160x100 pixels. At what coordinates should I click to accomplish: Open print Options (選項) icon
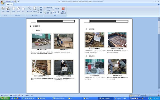[8, 9]
